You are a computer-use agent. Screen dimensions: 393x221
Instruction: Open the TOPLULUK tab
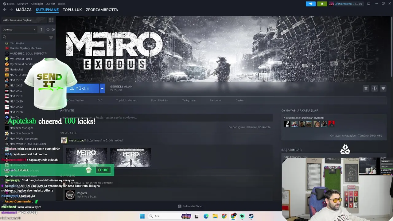pos(72,10)
